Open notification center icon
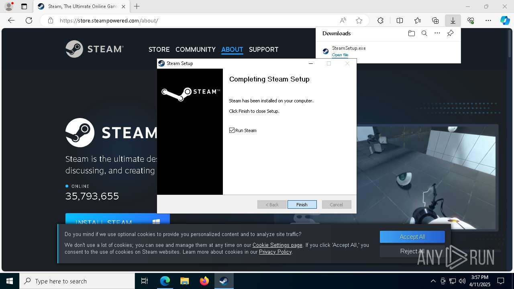The height and width of the screenshot is (289, 514). click(501, 281)
